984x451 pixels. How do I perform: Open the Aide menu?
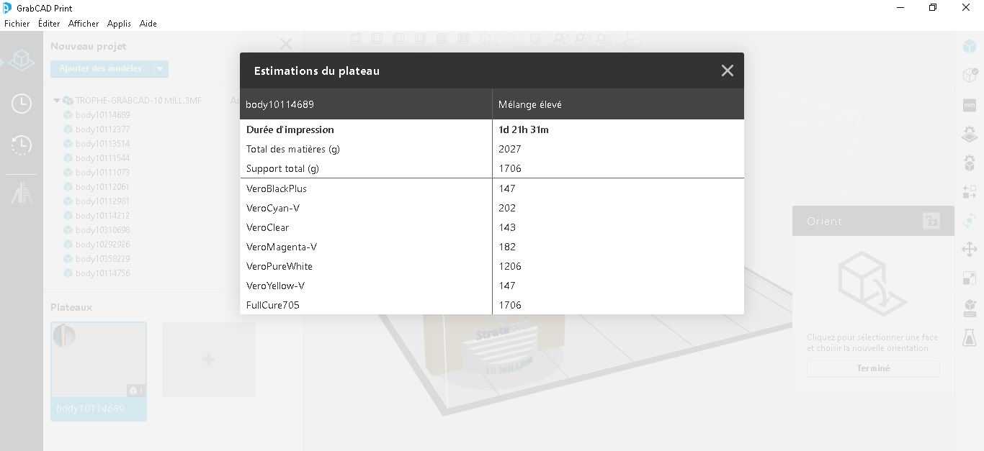148,24
